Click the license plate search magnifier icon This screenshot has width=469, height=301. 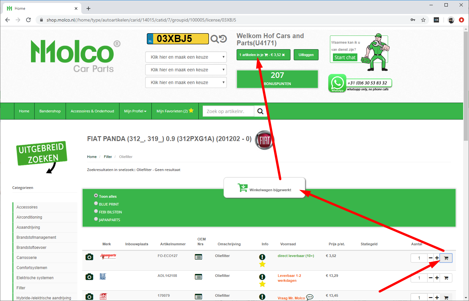tap(214, 39)
